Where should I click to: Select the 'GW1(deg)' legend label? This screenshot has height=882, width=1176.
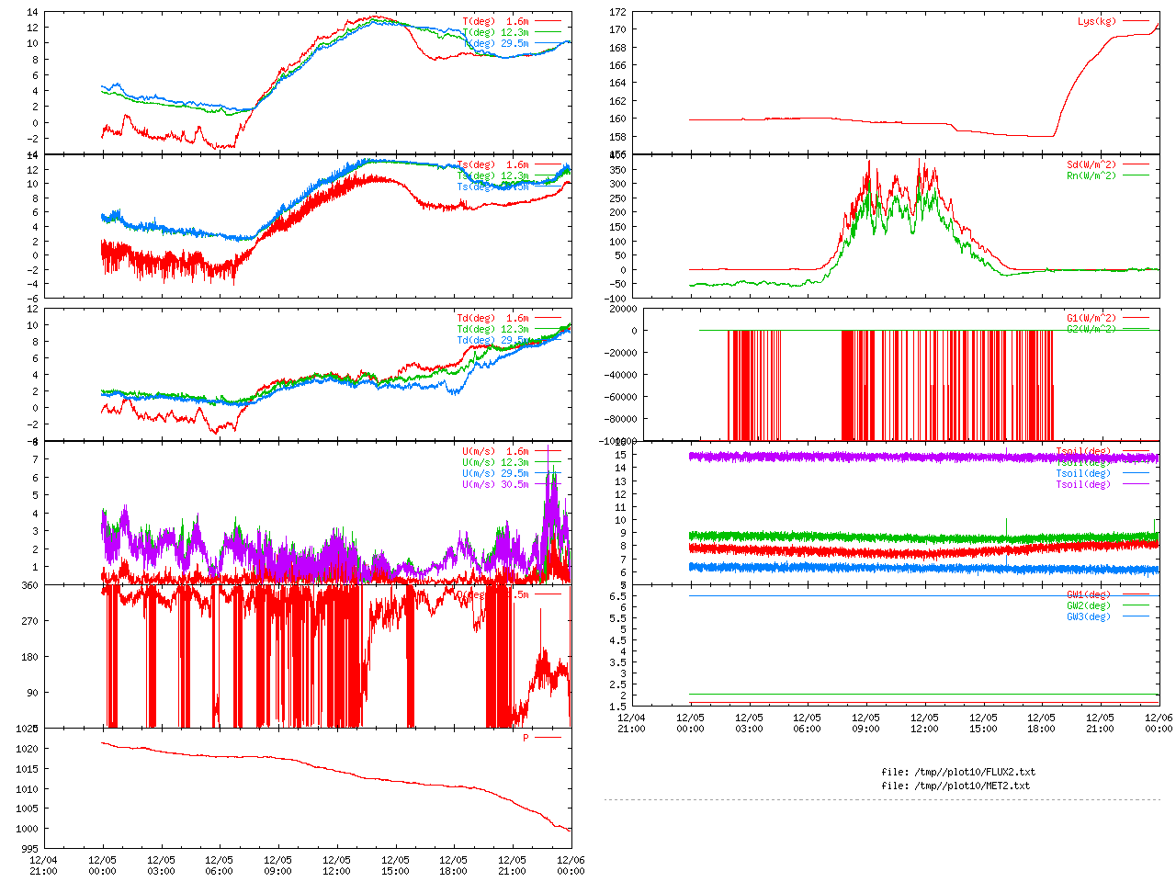point(1089,594)
